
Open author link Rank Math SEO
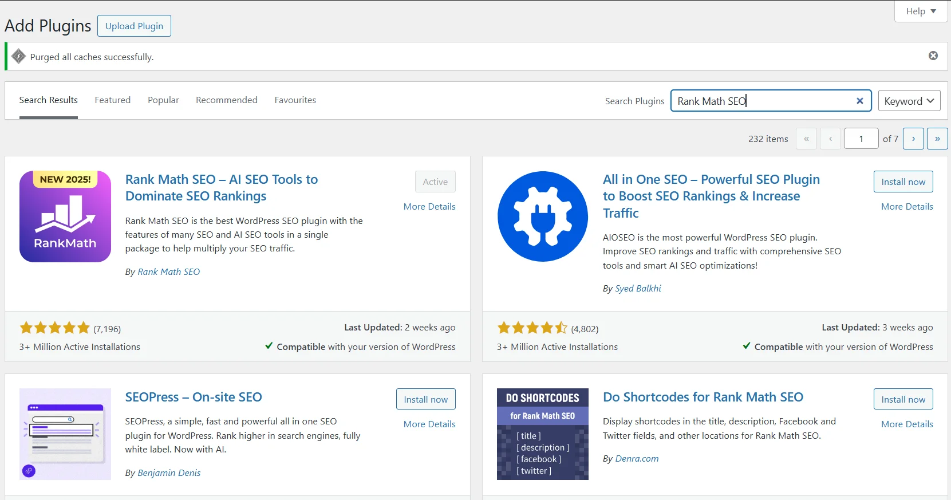coord(169,272)
